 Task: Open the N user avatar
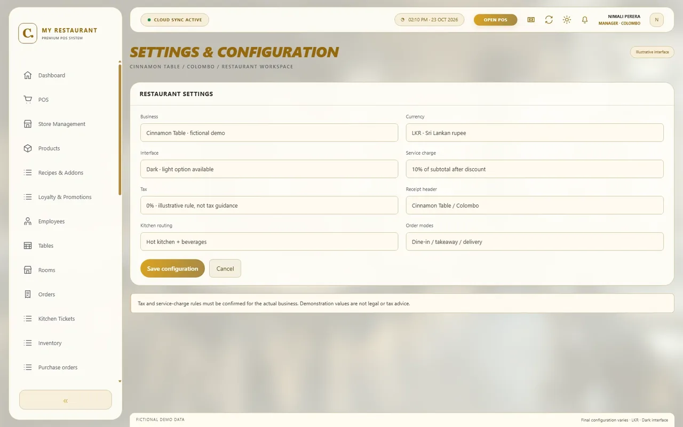[656, 20]
